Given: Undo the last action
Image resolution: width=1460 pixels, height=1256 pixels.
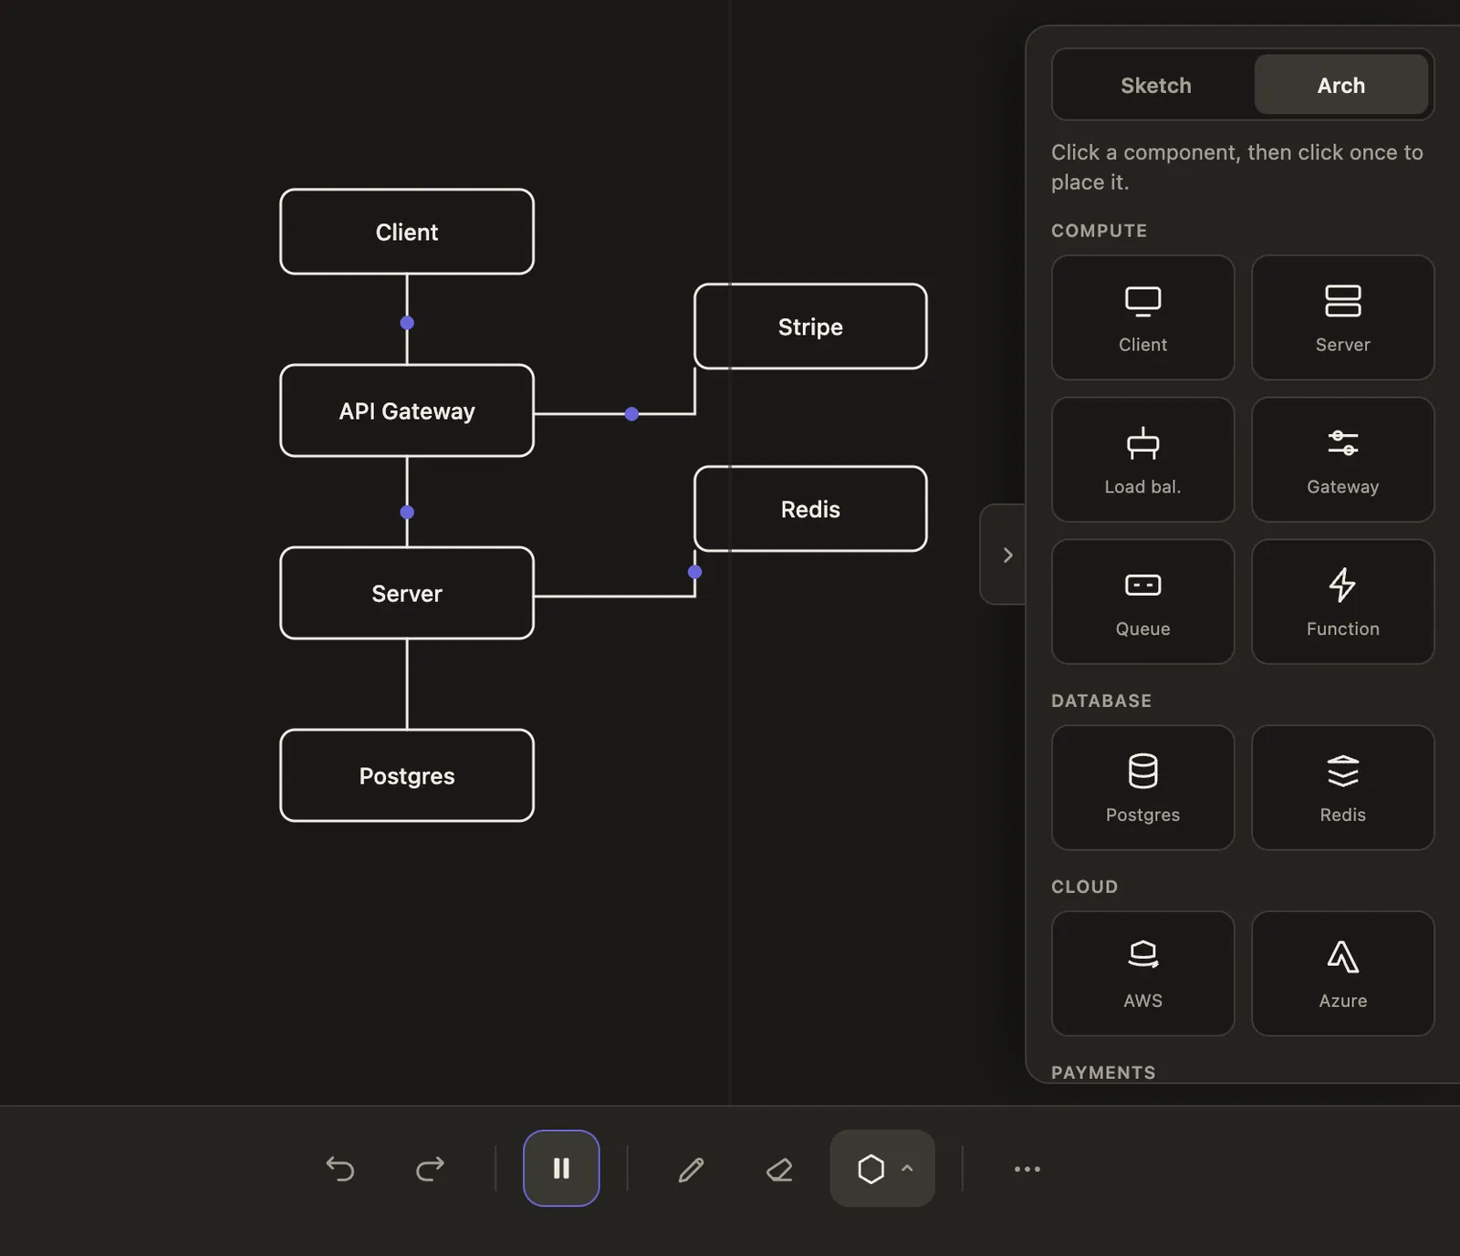Looking at the screenshot, I should (x=340, y=1168).
